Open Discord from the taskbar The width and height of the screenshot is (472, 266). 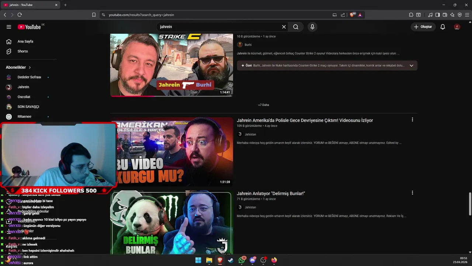click(x=253, y=260)
